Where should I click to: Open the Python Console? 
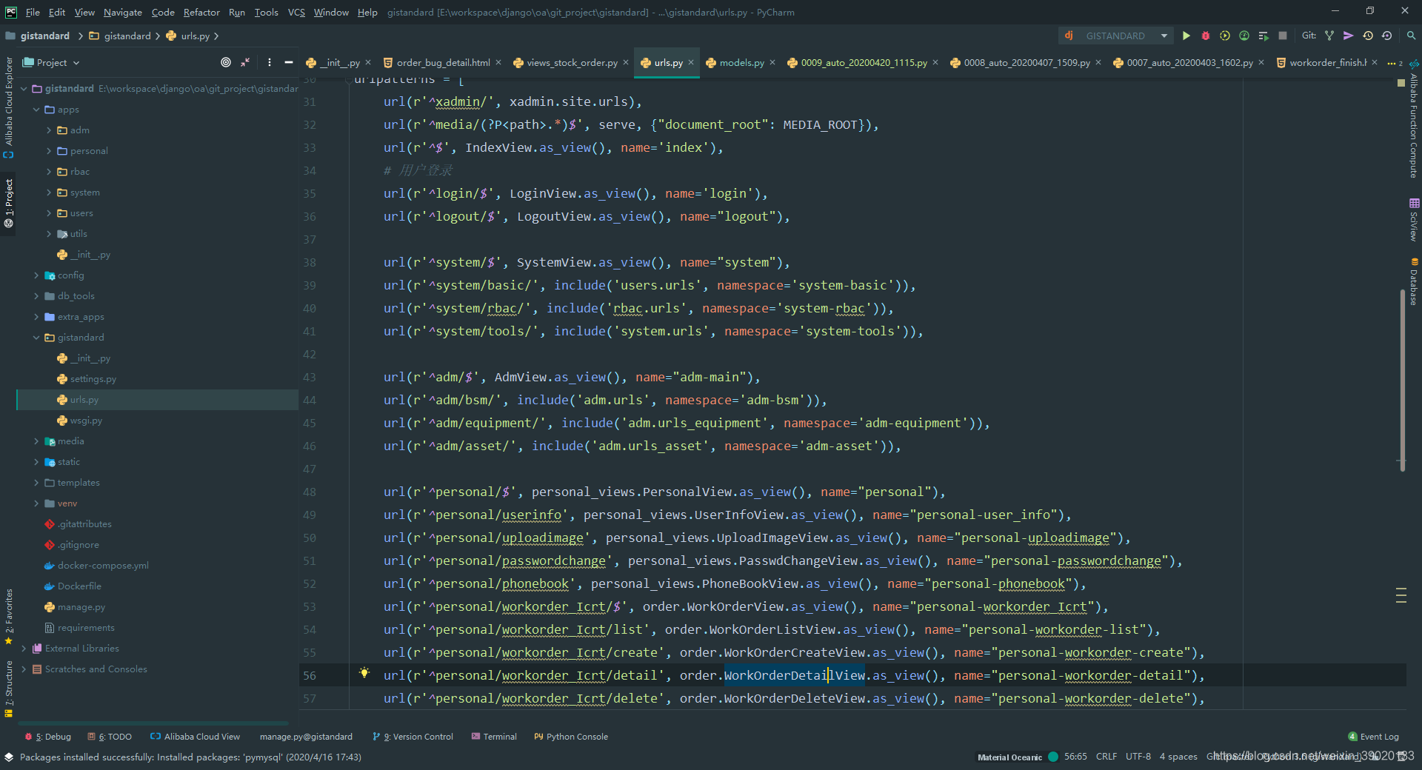[571, 737]
